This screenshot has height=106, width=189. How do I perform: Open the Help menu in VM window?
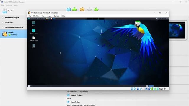[63, 16]
